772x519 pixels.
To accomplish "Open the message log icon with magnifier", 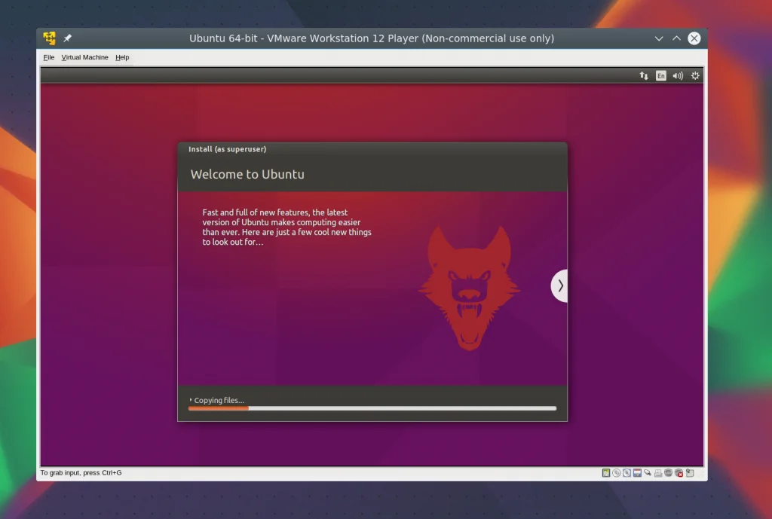I will [690, 473].
